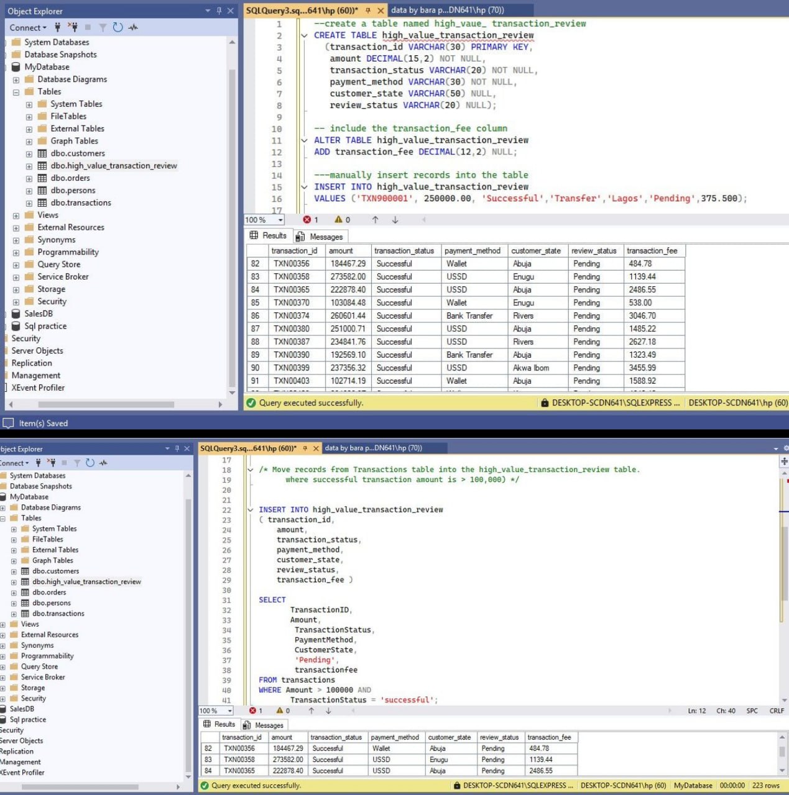This screenshot has height=795, width=789.
Task: Pin the lower Object Explorer panel
Action: [177, 448]
